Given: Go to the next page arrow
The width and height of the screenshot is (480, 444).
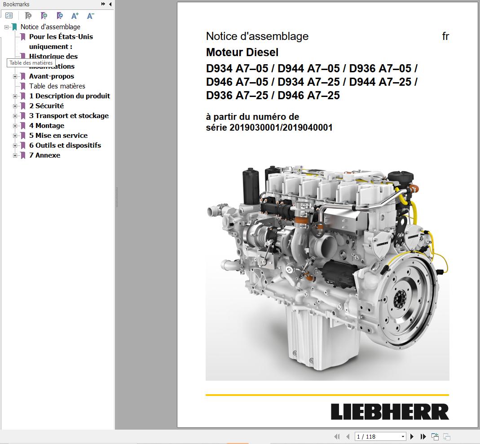Looking at the screenshot, I should pos(412,436).
